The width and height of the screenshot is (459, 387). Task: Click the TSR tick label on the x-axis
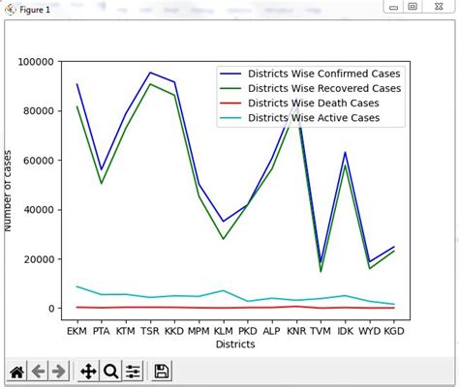tap(150, 331)
